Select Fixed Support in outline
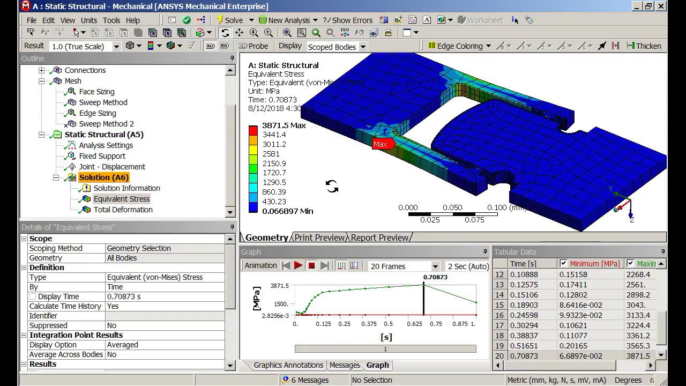The width and height of the screenshot is (686, 386). pyautogui.click(x=102, y=156)
